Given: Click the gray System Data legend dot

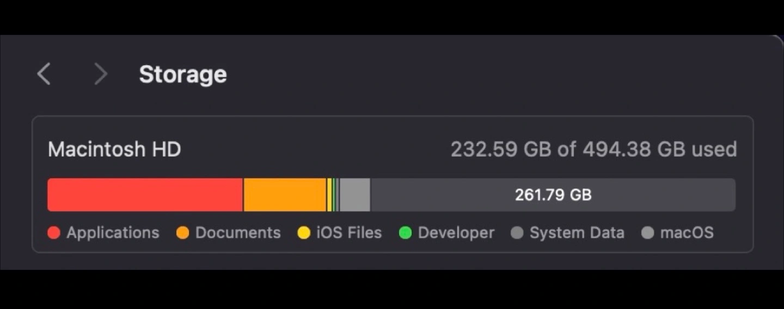Looking at the screenshot, I should [x=517, y=233].
